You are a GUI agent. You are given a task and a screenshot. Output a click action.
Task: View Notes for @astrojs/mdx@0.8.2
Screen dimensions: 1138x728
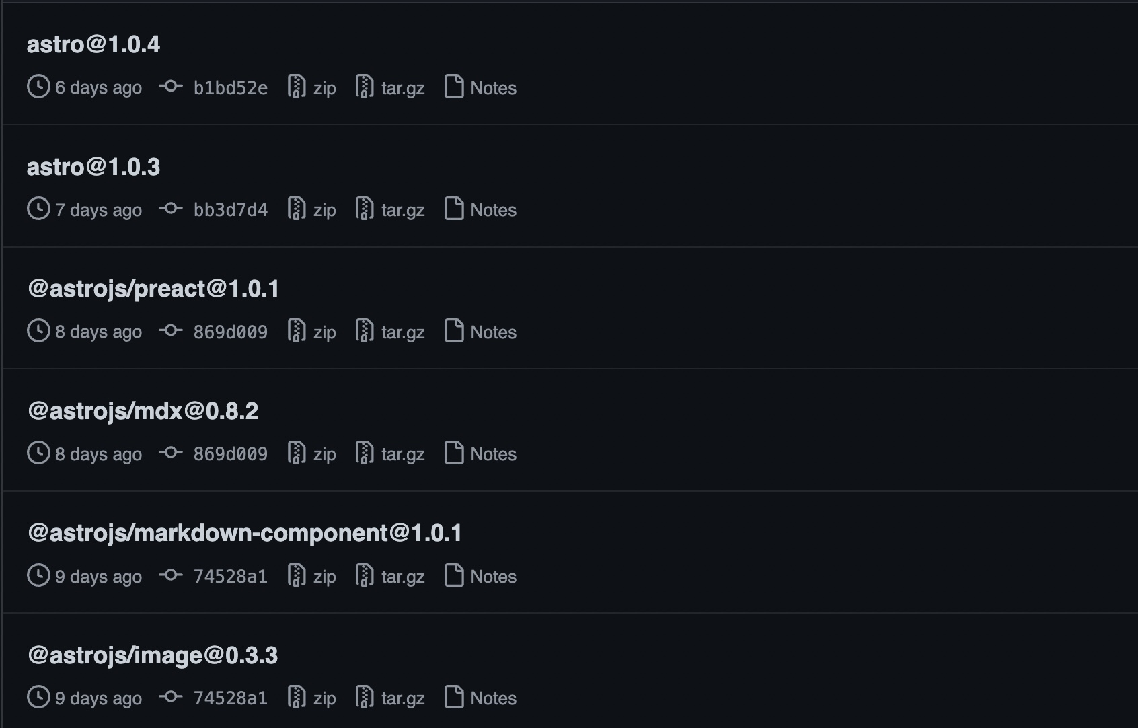click(x=493, y=454)
